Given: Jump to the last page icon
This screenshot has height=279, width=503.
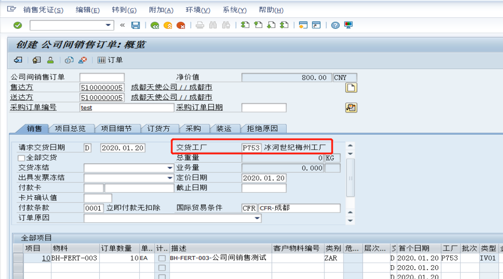Looking at the screenshot, I should pyautogui.click(x=284, y=25).
